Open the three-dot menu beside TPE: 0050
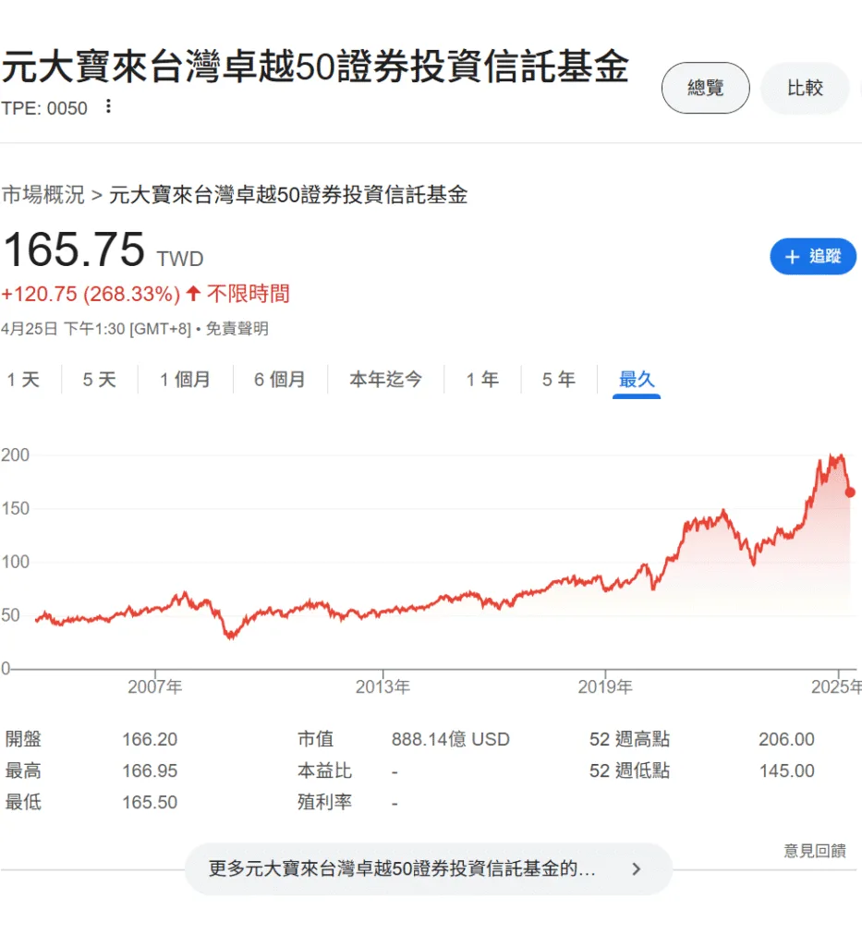Image resolution: width=862 pixels, height=946 pixels. point(109,106)
